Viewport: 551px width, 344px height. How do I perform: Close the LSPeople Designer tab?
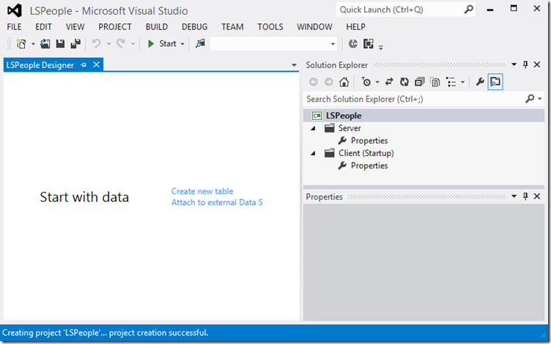tap(96, 64)
